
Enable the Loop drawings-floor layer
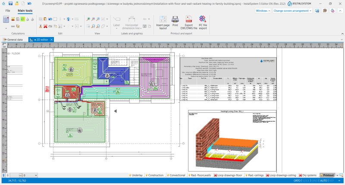pos(228,176)
